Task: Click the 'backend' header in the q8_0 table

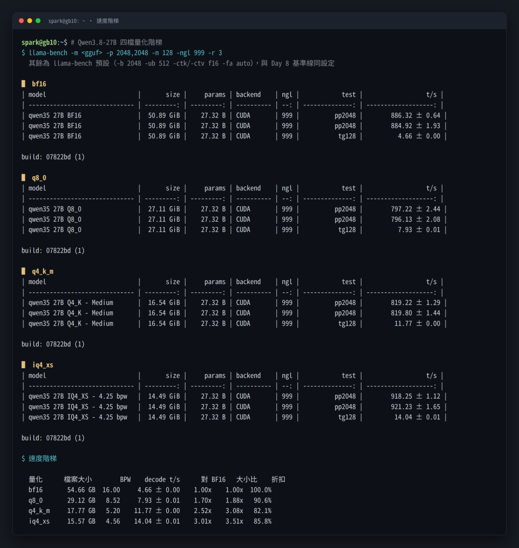Action: click(248, 188)
